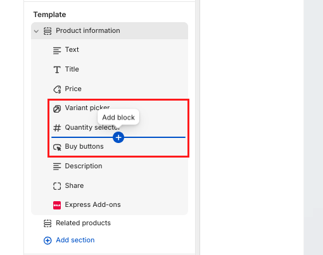Click the circled plus beside Add section
This screenshot has width=323, height=255.
click(47, 240)
